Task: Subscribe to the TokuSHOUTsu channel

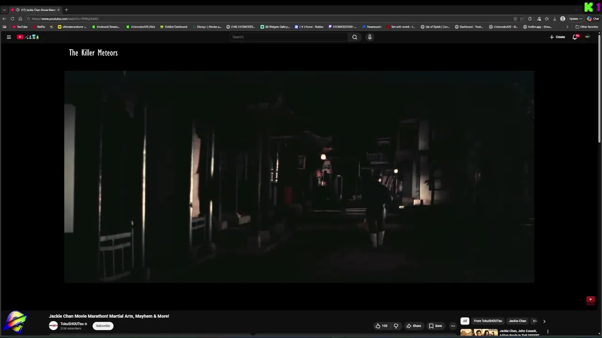Action: pyautogui.click(x=103, y=326)
